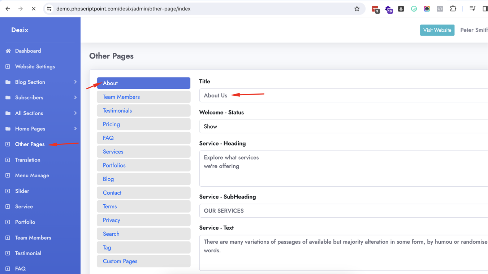Click the site information icon in address bar

pos(49,9)
